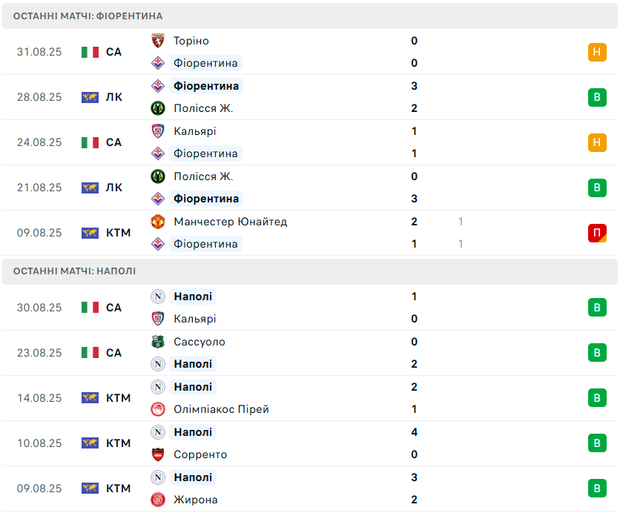Open the Сассуоло team link

coord(199,342)
